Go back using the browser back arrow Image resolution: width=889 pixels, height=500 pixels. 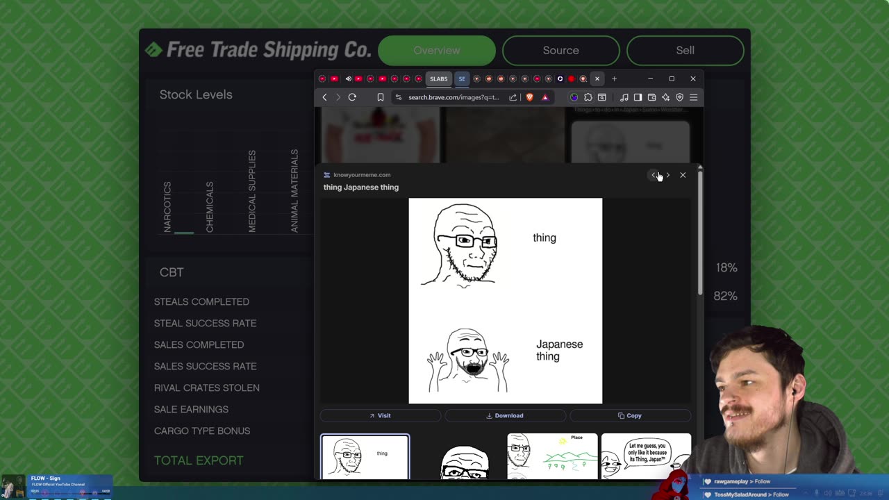[x=324, y=97]
